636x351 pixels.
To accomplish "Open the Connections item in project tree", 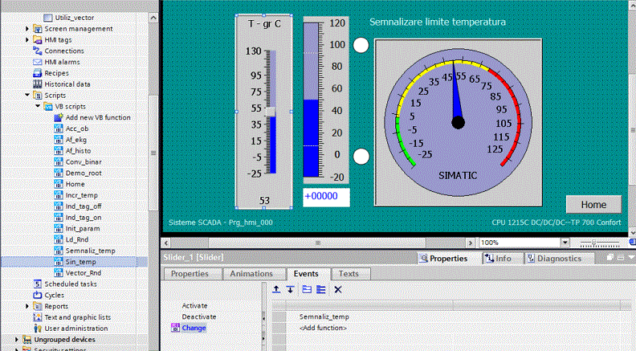I will (x=63, y=51).
